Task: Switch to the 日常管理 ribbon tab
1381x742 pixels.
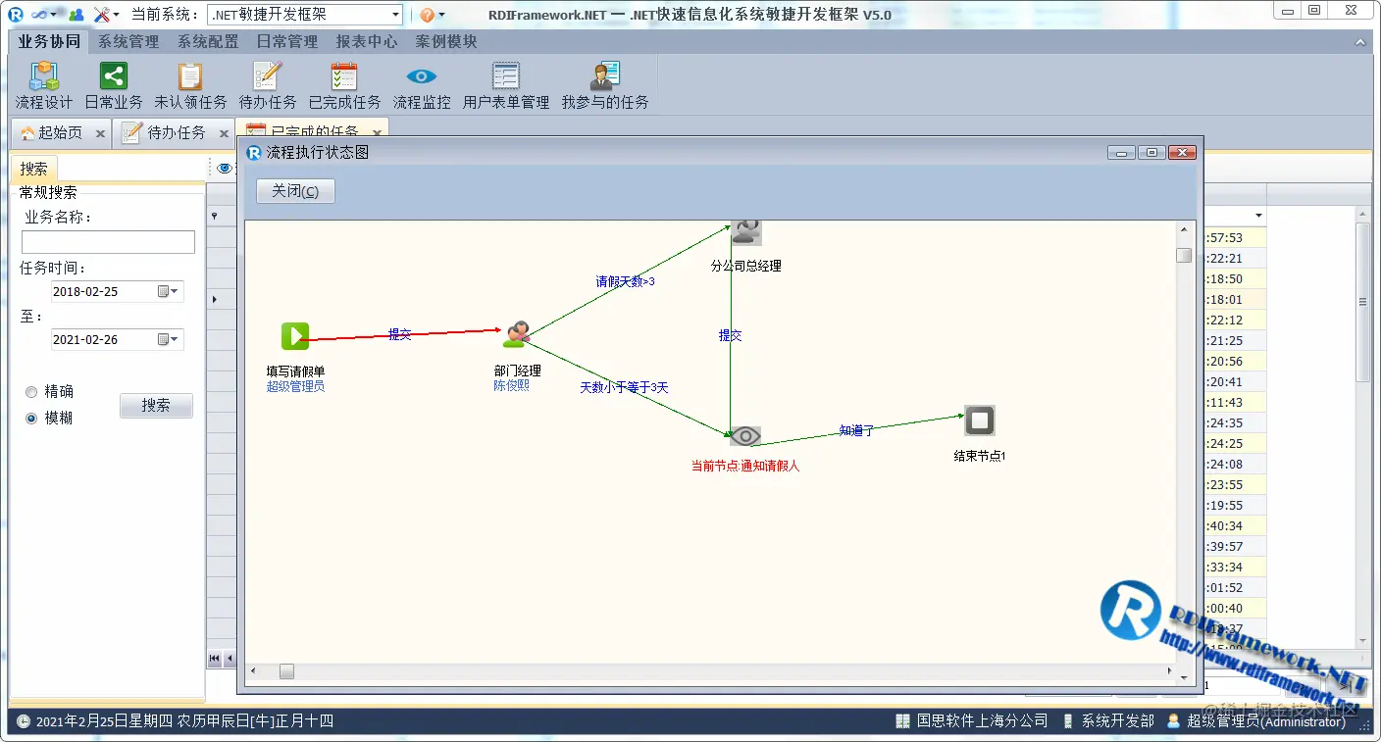Action: pyautogui.click(x=287, y=41)
